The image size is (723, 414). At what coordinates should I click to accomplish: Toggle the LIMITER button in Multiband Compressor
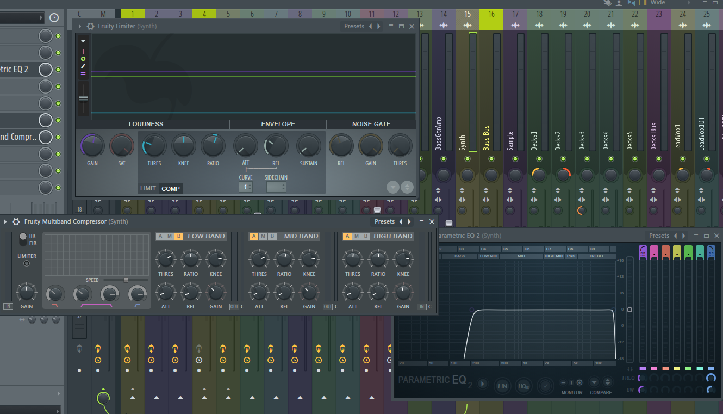[27, 263]
